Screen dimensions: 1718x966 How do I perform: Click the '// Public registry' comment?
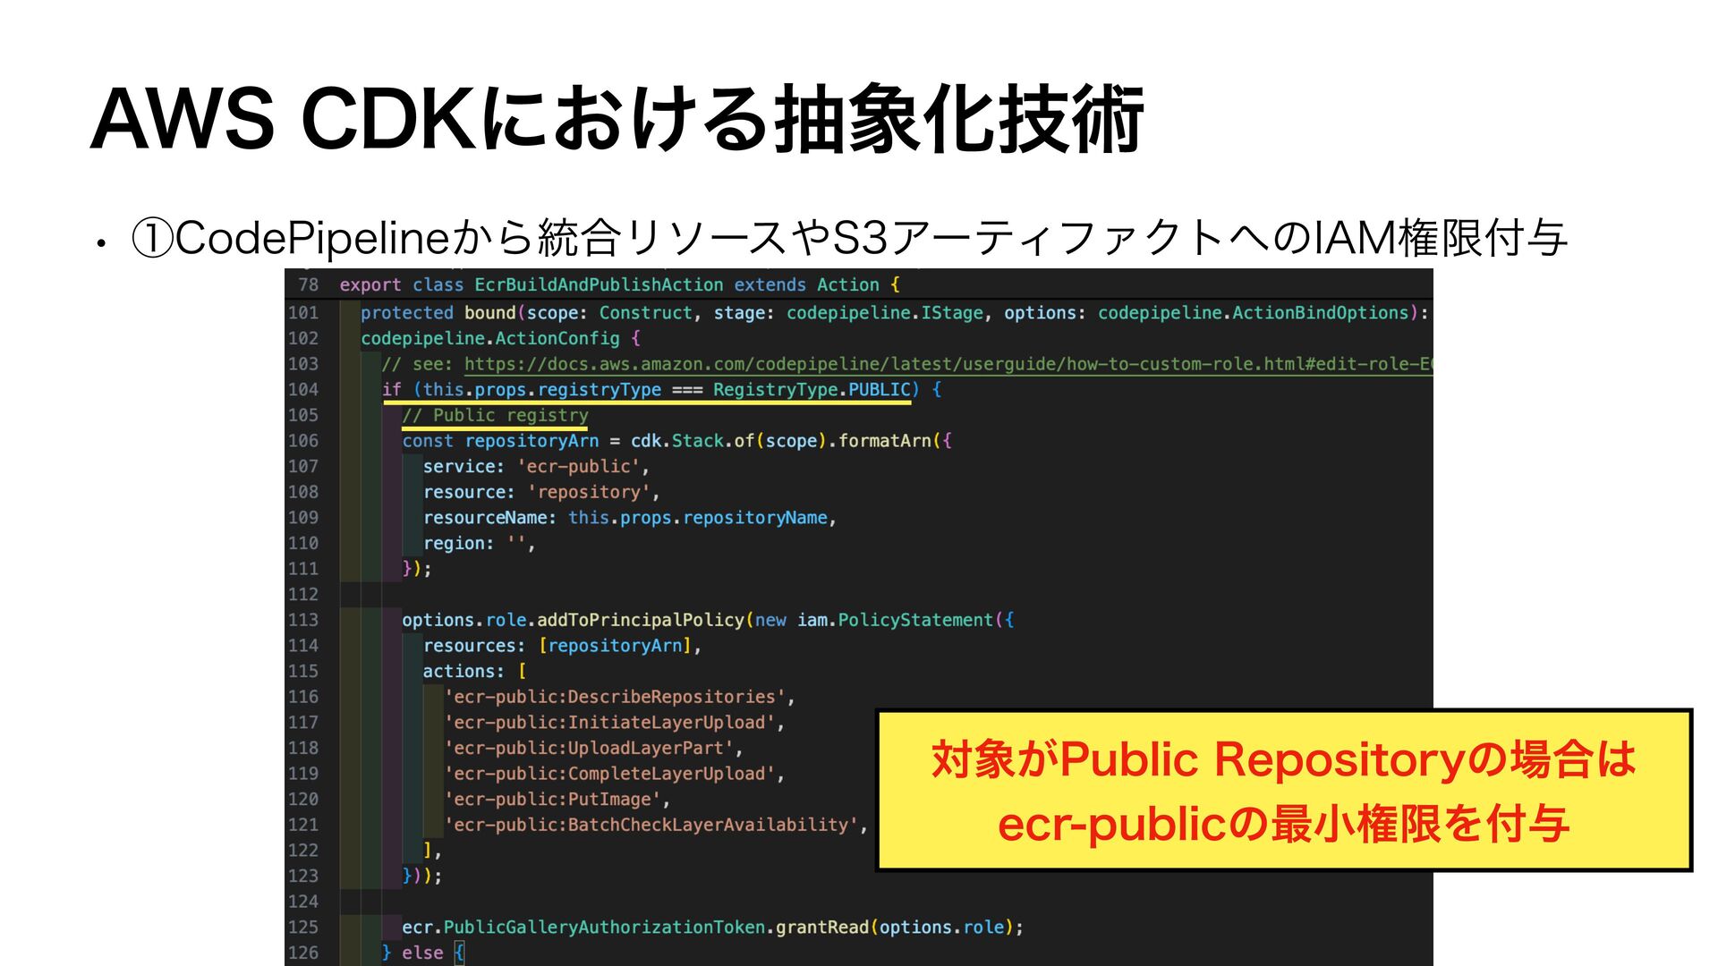click(x=495, y=416)
